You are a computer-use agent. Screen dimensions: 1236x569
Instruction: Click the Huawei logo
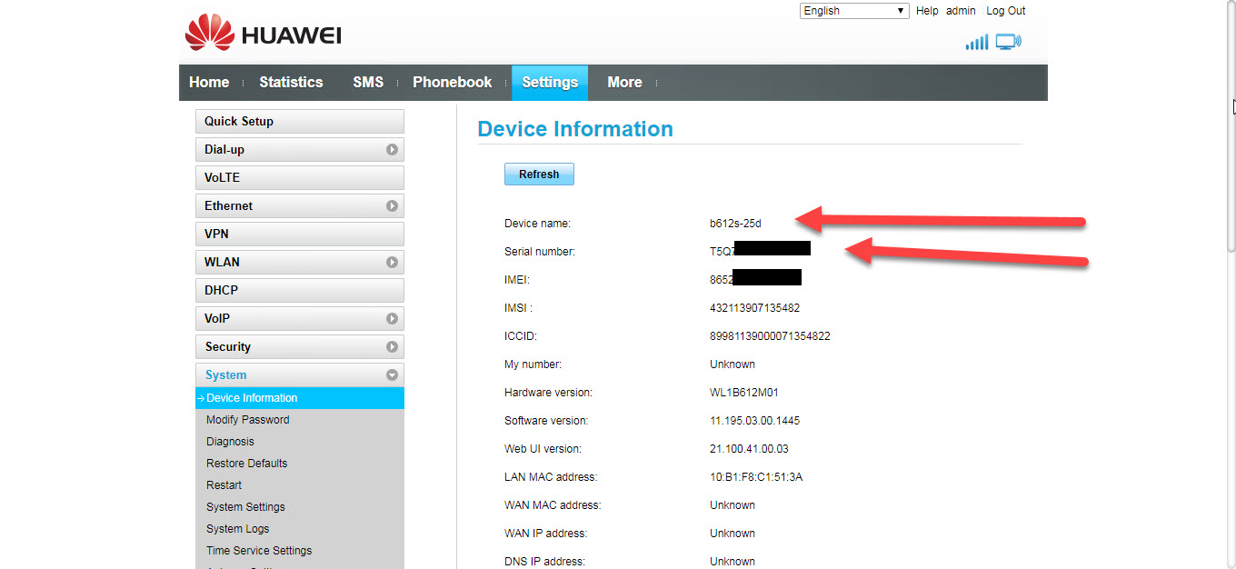tap(263, 35)
